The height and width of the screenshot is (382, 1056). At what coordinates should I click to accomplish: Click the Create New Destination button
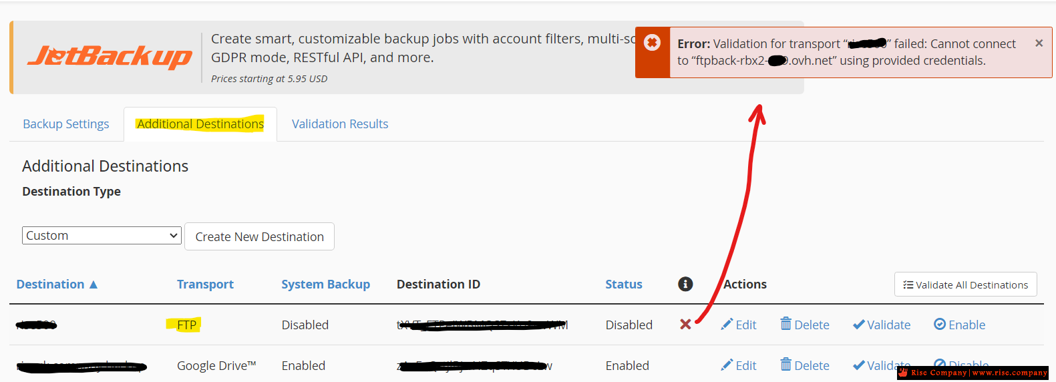tap(259, 236)
